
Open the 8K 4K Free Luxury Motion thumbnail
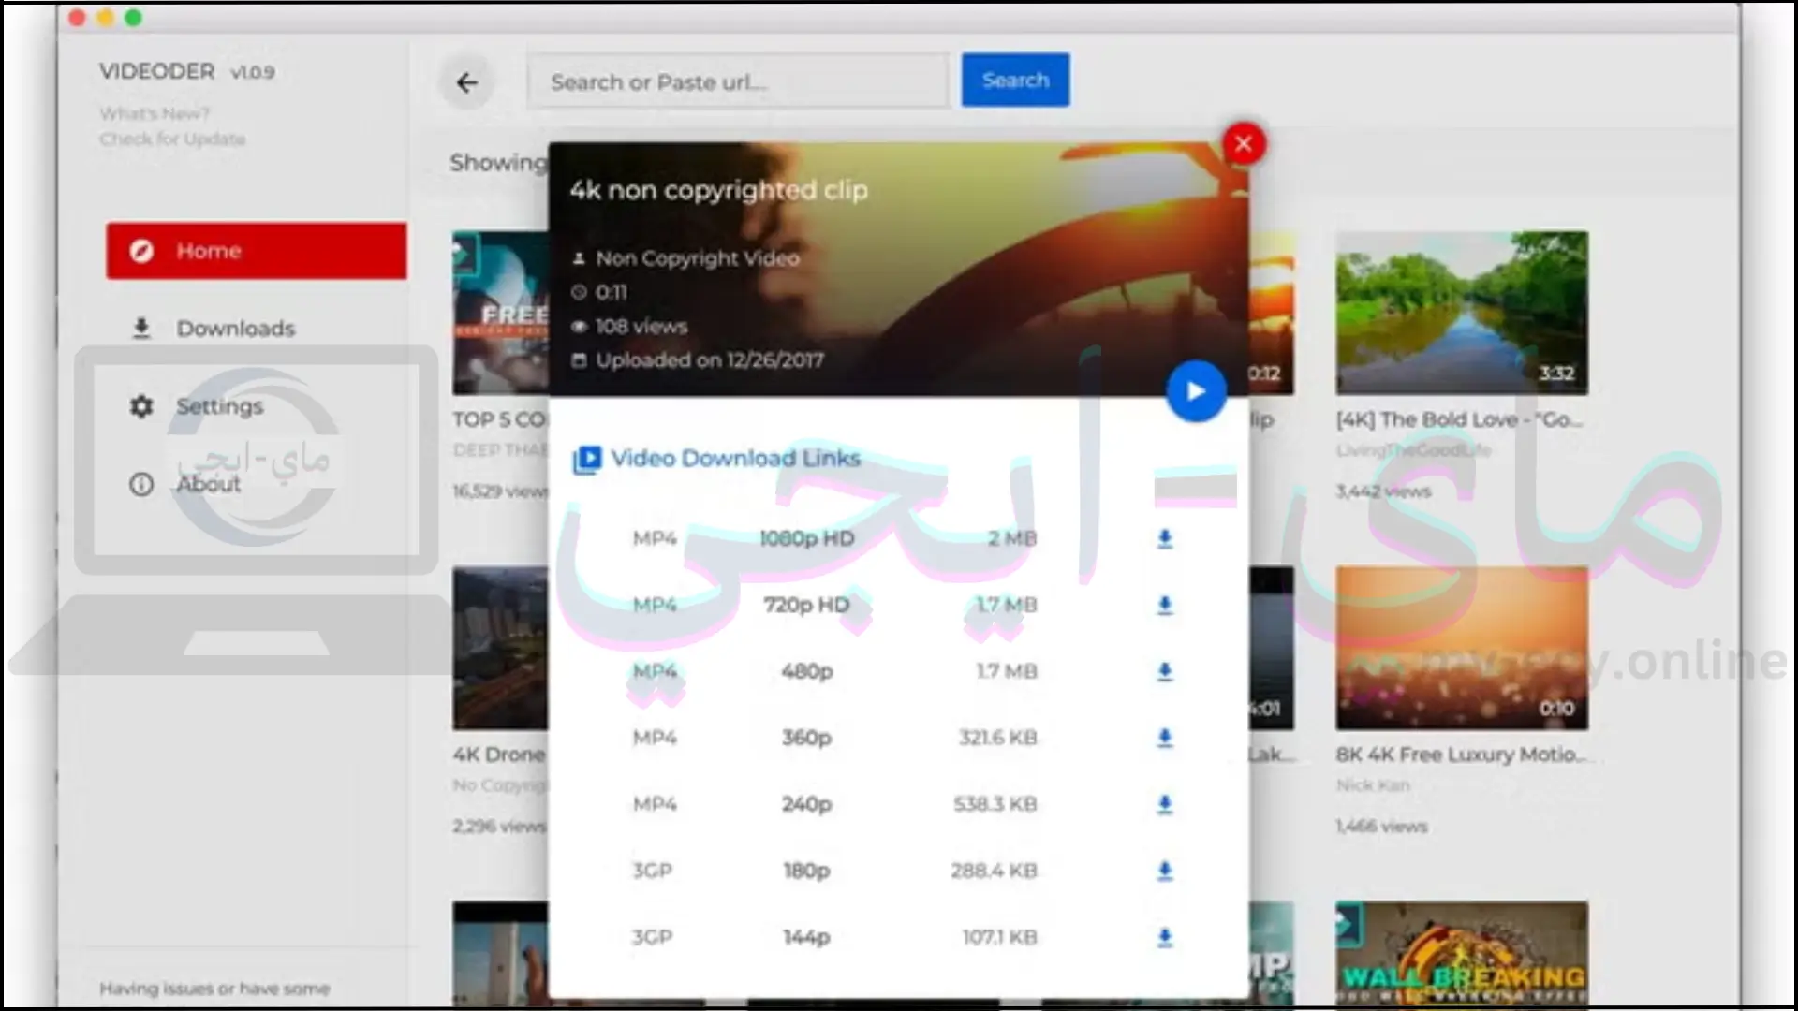(x=1462, y=648)
